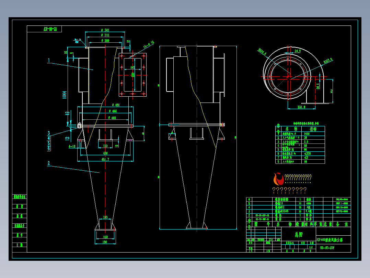Select the R234.6 radius annotation

262,52
